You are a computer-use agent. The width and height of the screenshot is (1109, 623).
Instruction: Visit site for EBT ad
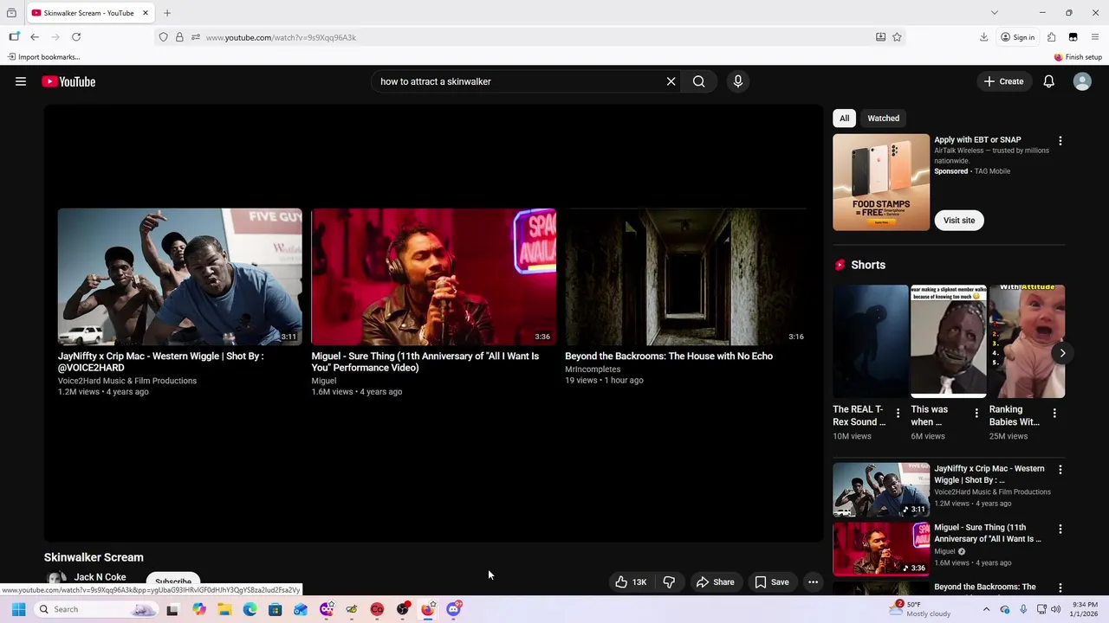point(958,221)
